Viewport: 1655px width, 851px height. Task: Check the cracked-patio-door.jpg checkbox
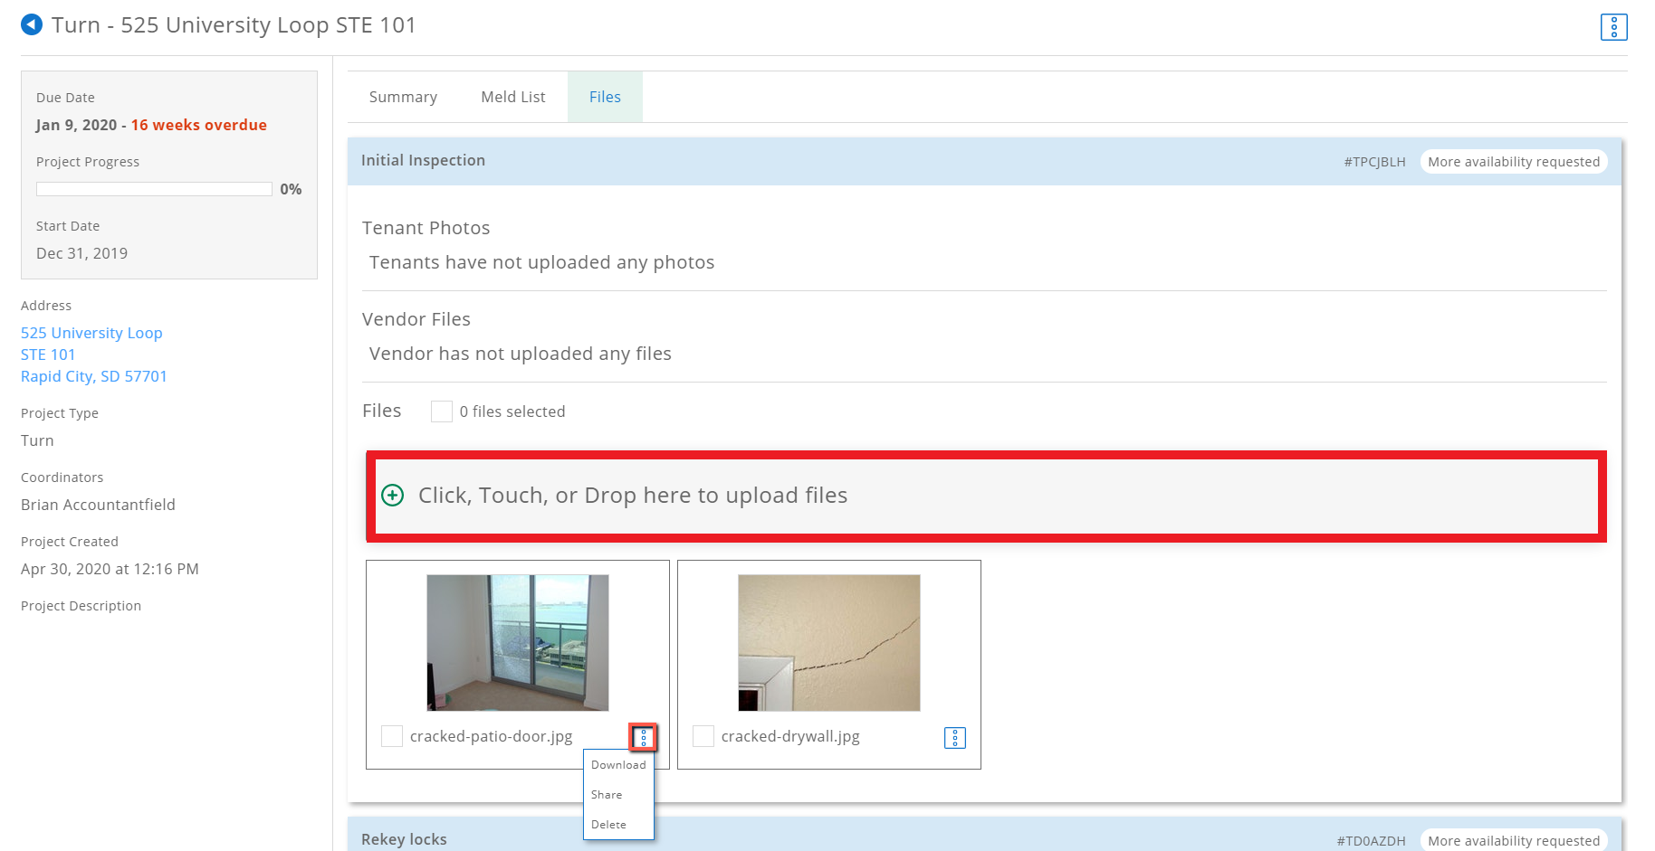point(392,736)
